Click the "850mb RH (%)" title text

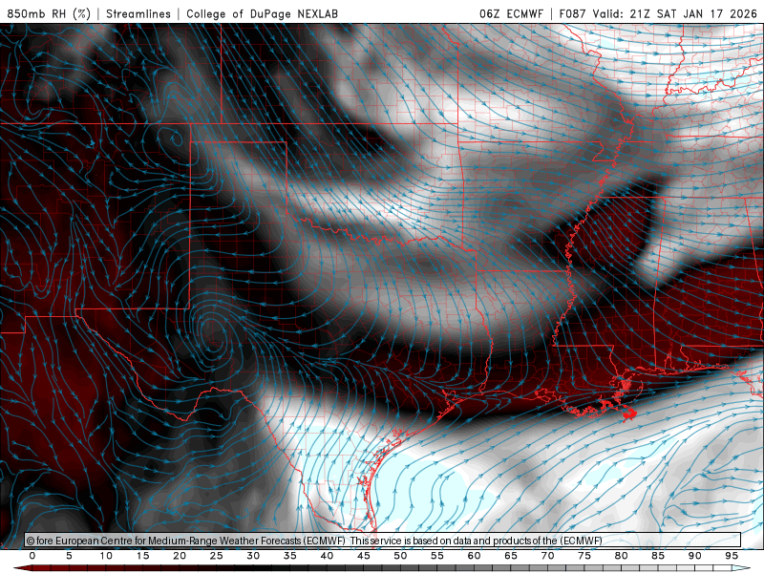[x=49, y=13]
